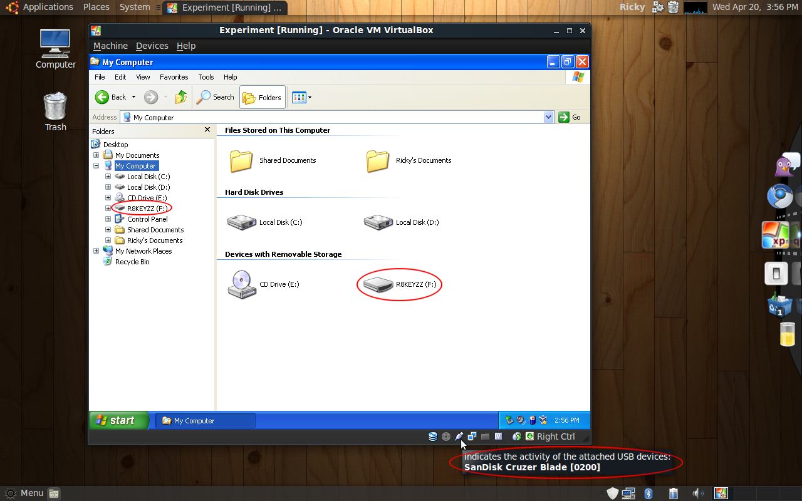
Task: Click the Go button beside the address bar
Action: point(570,117)
